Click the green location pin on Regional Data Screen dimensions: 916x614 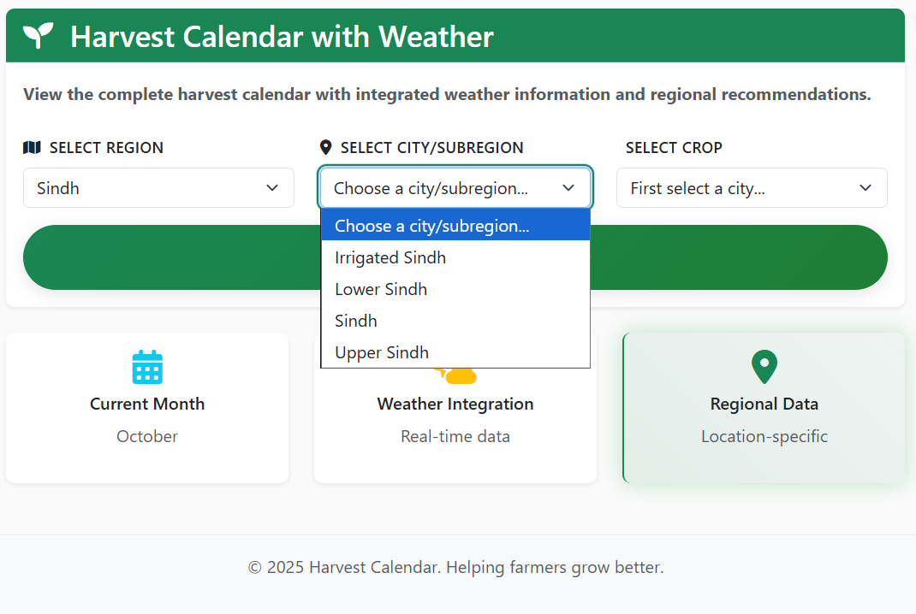click(x=764, y=367)
